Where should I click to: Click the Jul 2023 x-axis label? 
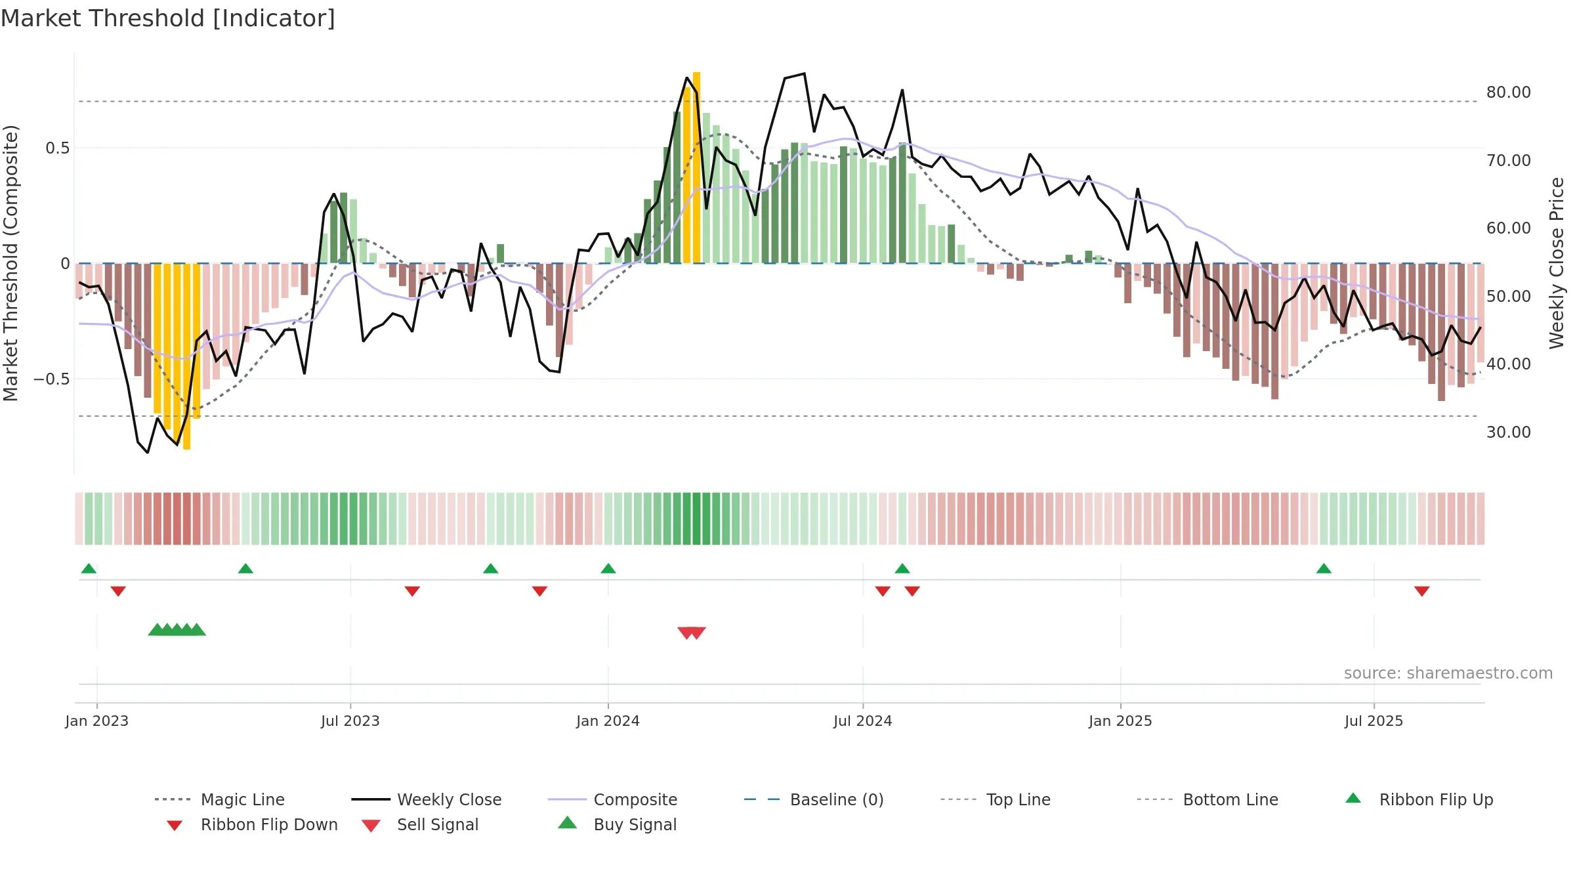[350, 721]
